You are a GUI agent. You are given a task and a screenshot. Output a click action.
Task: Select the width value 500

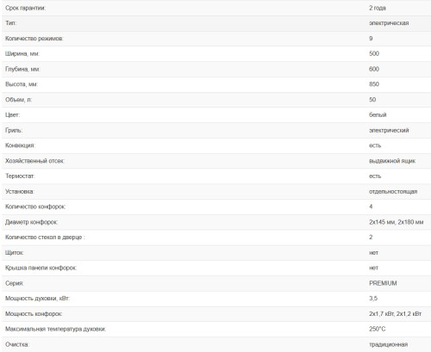coord(374,53)
